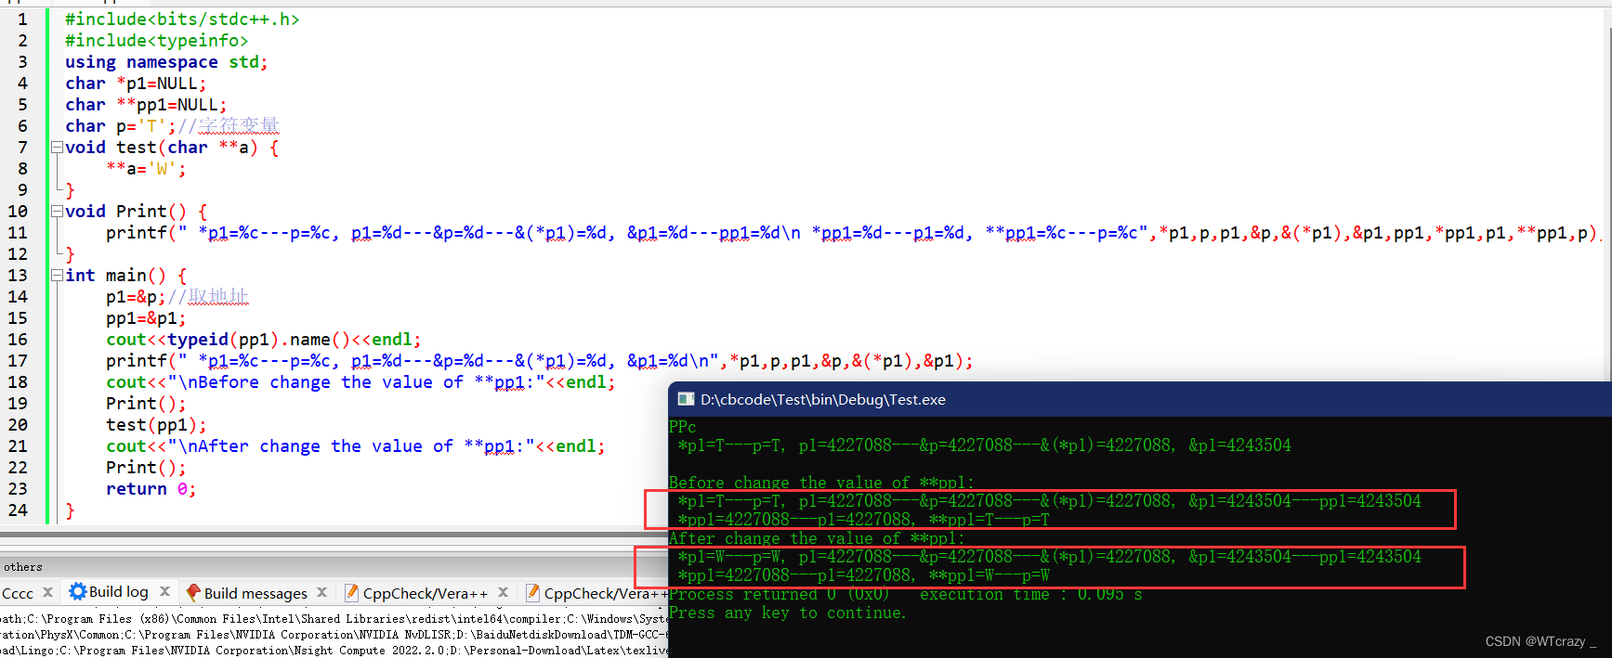This screenshot has width=1612, height=658.
Task: Click the 'others' label above the log tabs
Action: pyautogui.click(x=23, y=567)
